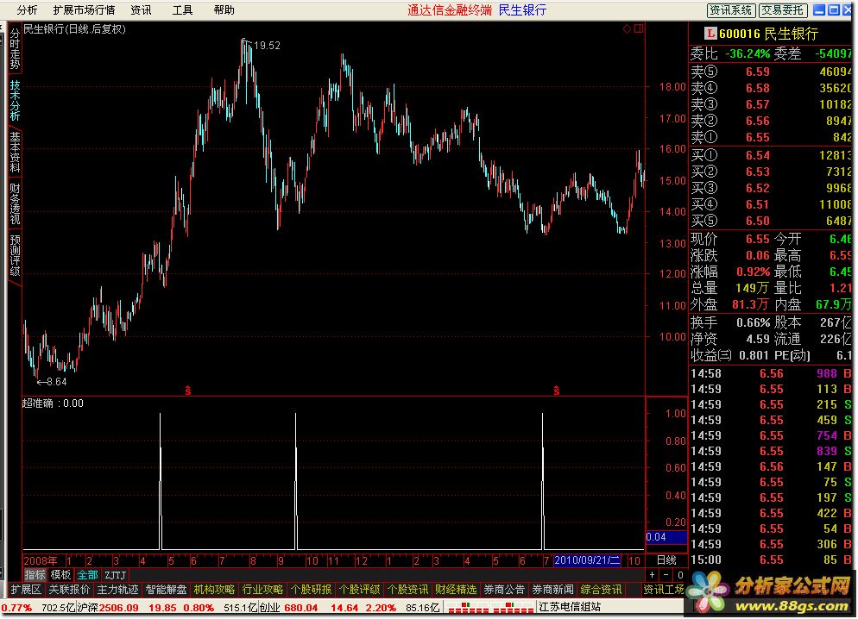858x619 pixels.
Task: Open the 个股研报 bottom tab
Action: (311, 590)
